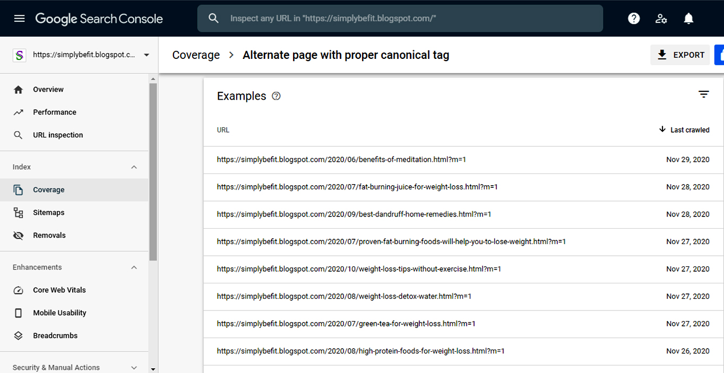Click the EXPORT button
The image size is (724, 373).
pyautogui.click(x=680, y=55)
